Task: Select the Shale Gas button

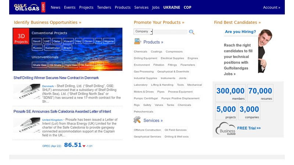Action: pyautogui.click(x=40, y=65)
